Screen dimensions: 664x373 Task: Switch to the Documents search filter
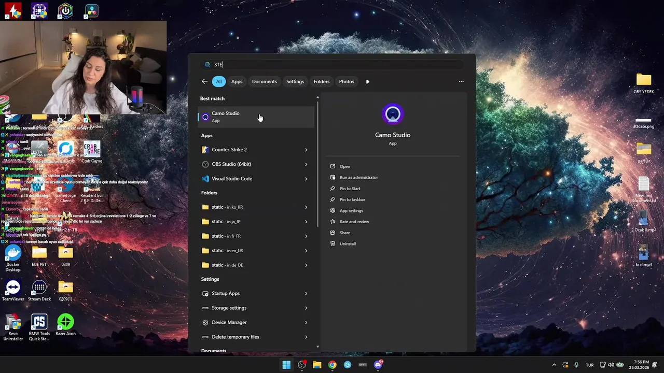265,81
